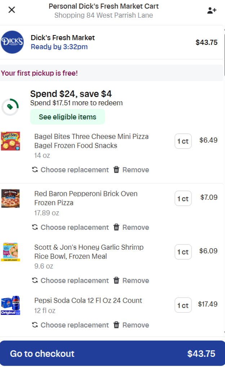This screenshot has width=225, height=367.
Task: Open the Bagel Bites product thumbnail
Action: 10,141
